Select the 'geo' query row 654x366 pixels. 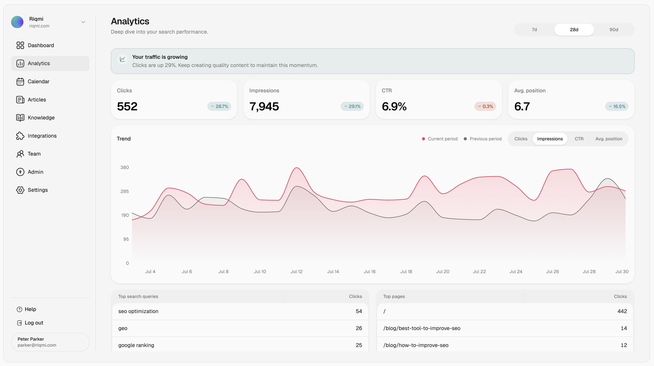[x=240, y=328]
